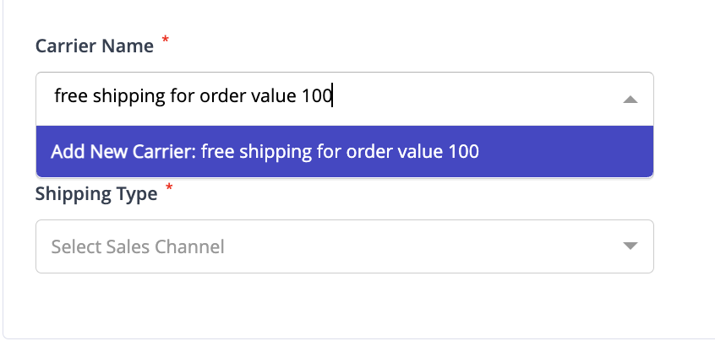
Task: Click the red asterisk beside Shipping Type
Action: 169,187
